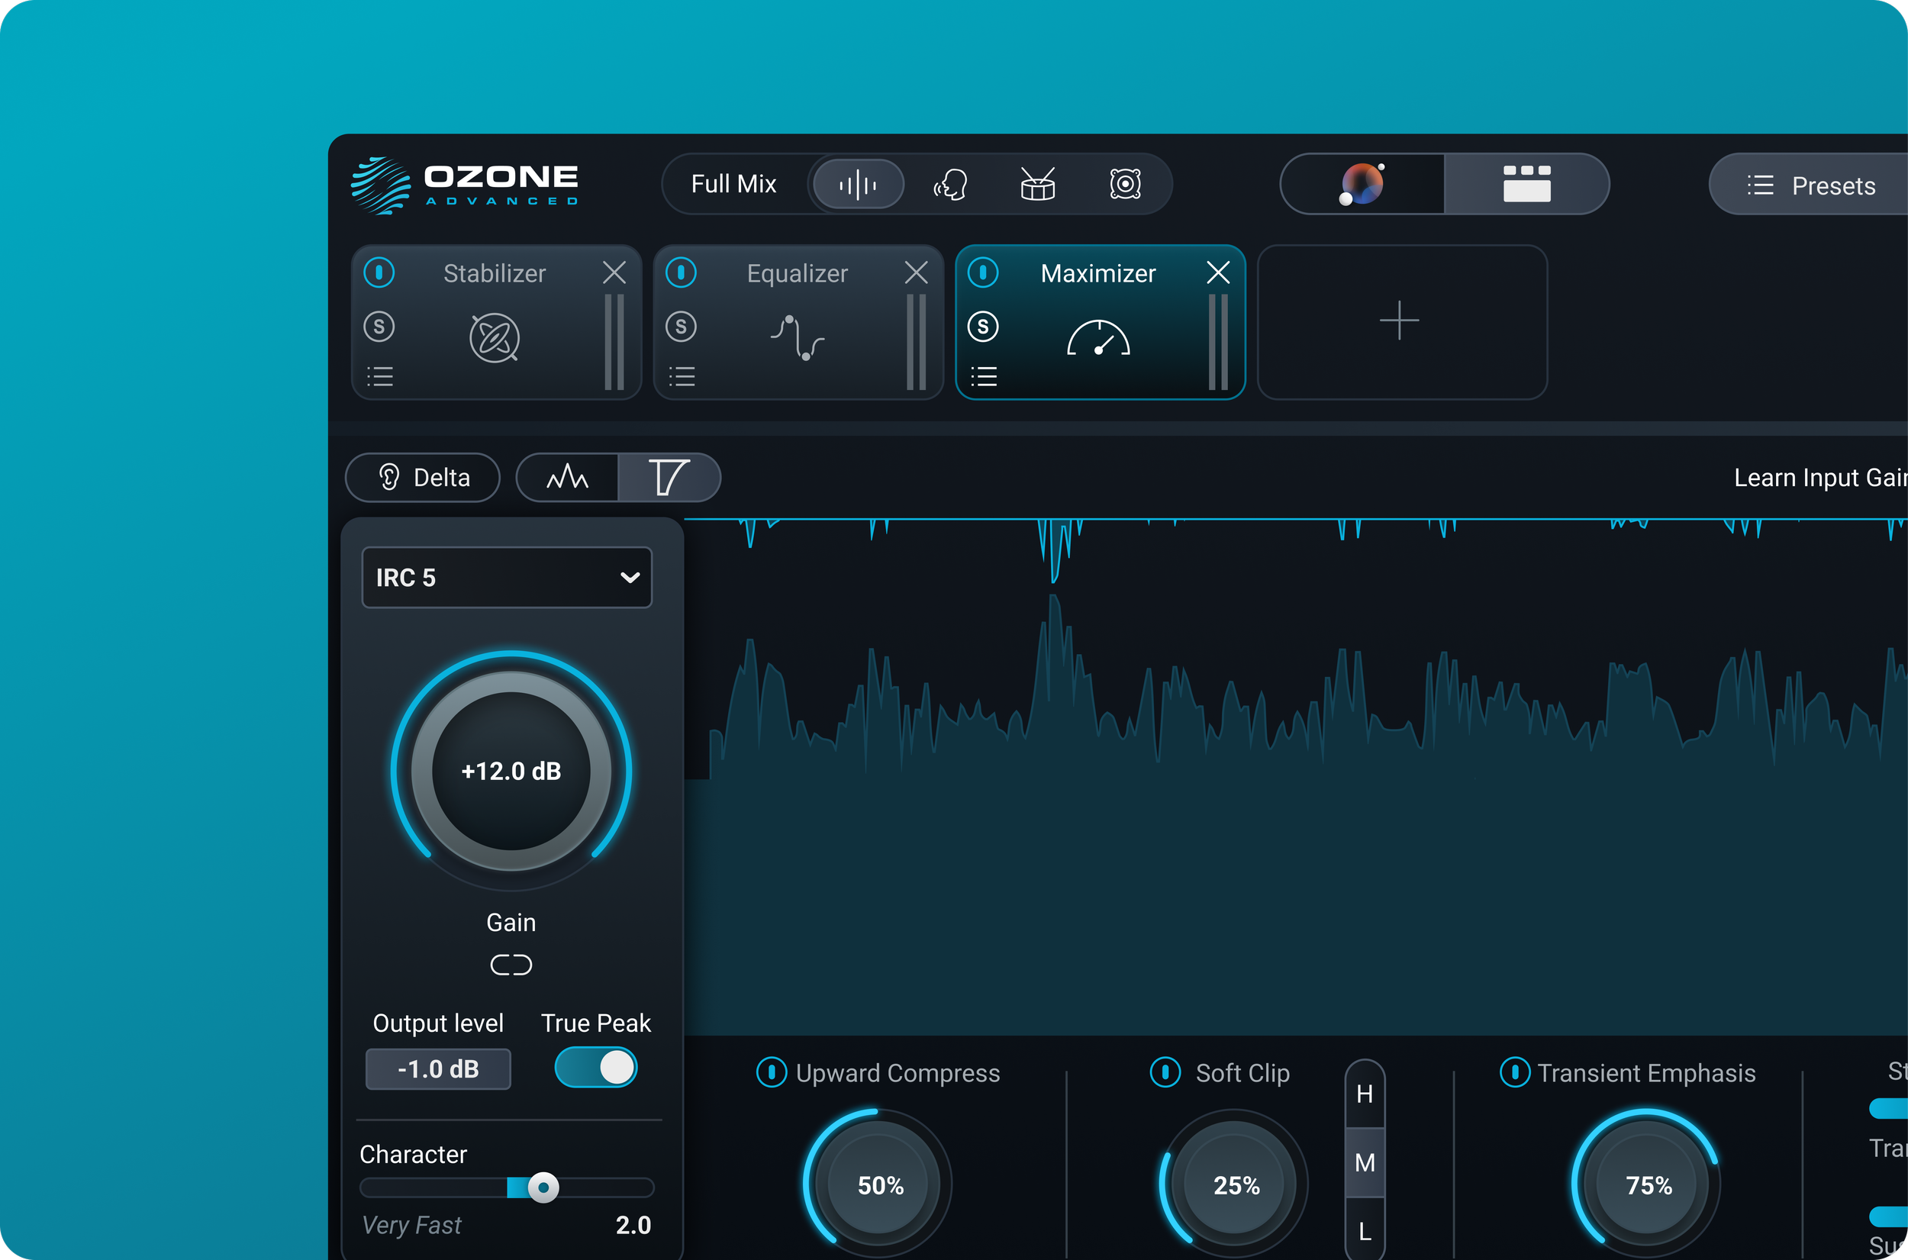Solo the Maximizer module
Viewport: 1908px width, 1260px height.
coord(982,326)
